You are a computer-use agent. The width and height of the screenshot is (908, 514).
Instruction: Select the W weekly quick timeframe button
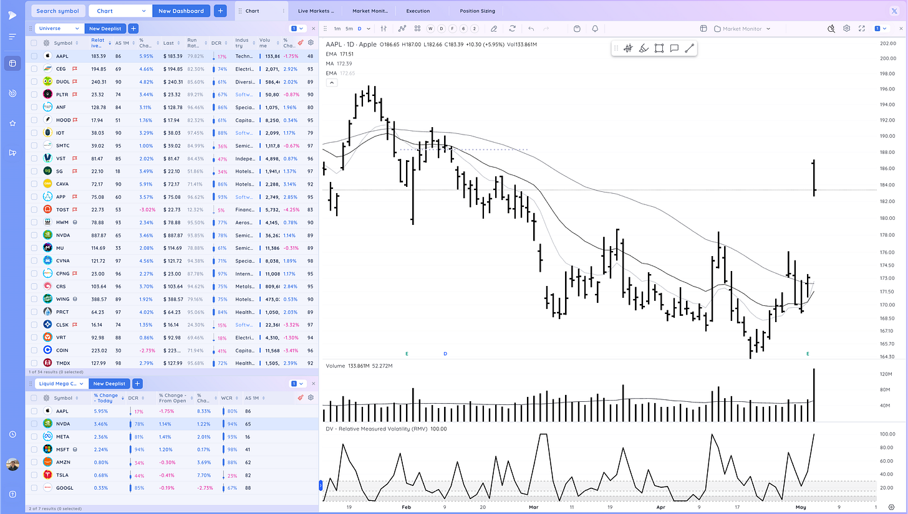click(430, 29)
